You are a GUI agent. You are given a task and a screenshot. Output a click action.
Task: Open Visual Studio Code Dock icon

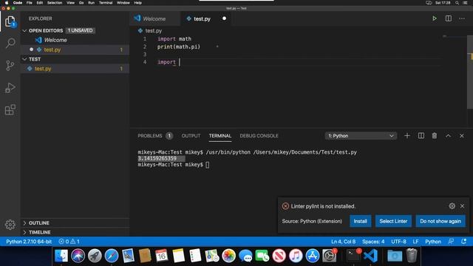pyautogui.click(x=371, y=256)
